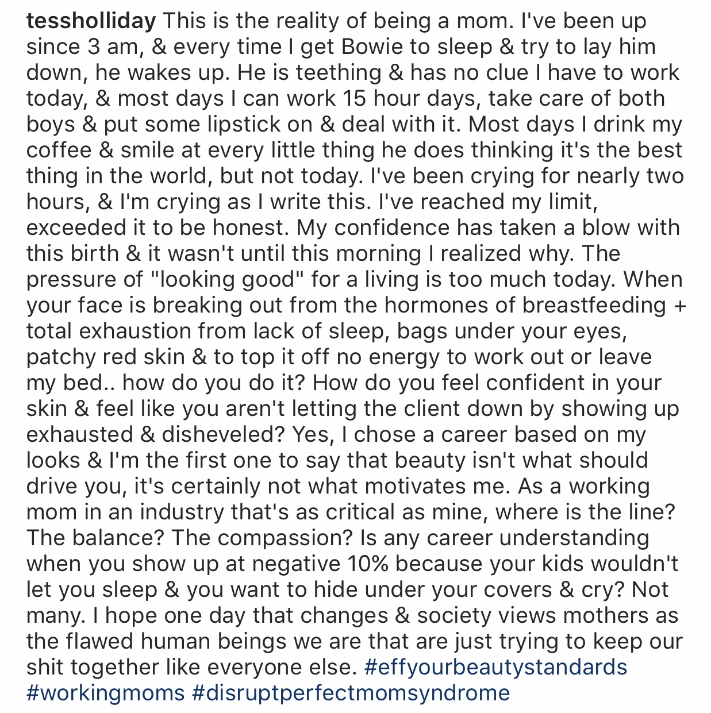The height and width of the screenshot is (713, 711).
Task: Open the #workingmoms hashtag link
Action: [106, 693]
